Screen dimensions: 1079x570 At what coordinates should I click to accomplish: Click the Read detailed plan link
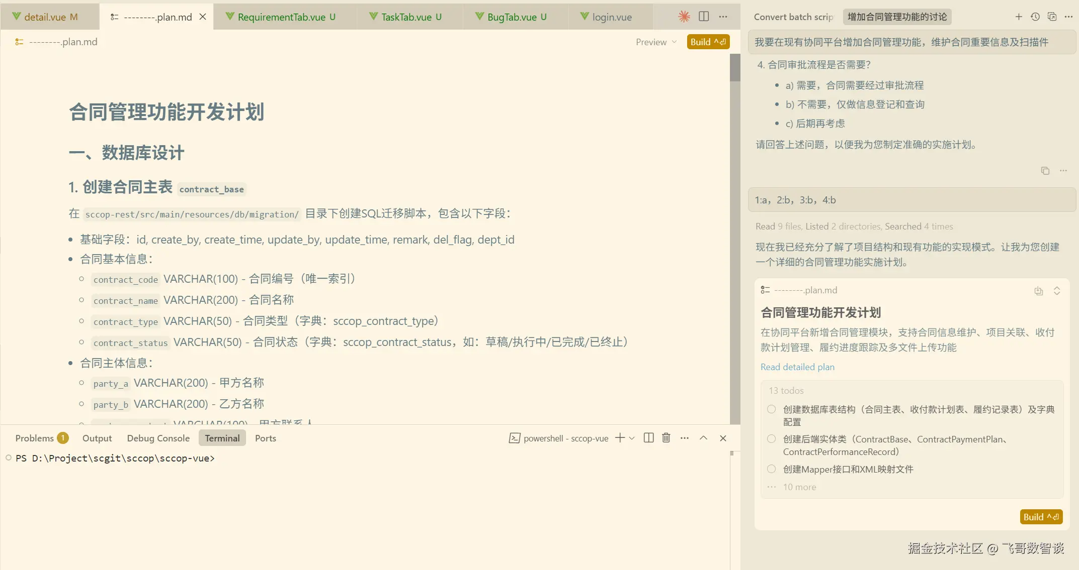click(x=797, y=367)
